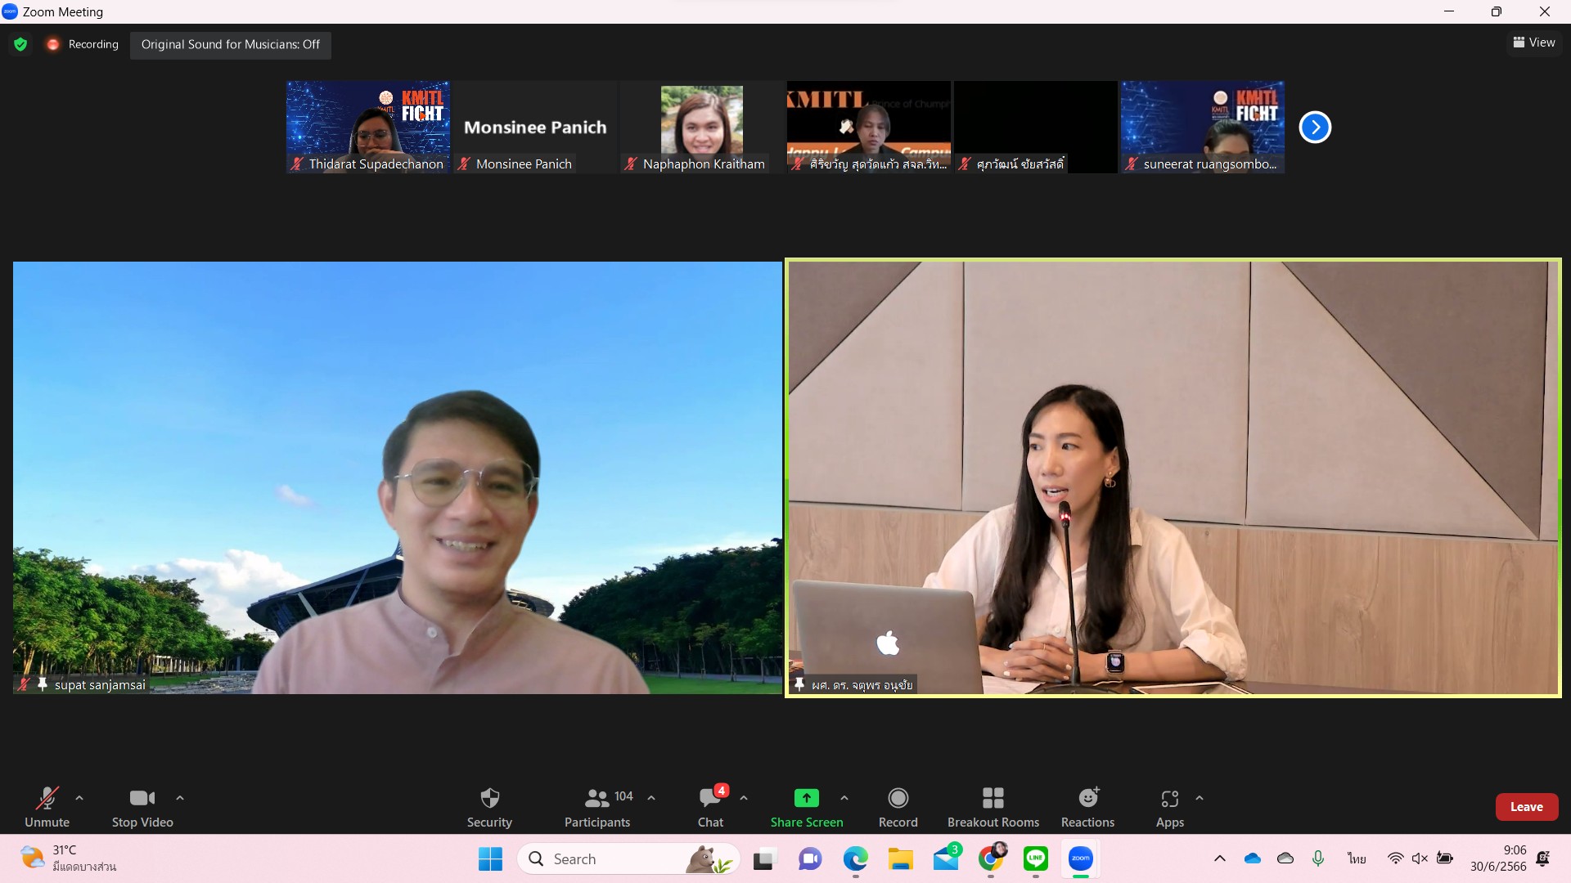Open the Reactions menu
The width and height of the screenshot is (1571, 883).
pos(1087,806)
